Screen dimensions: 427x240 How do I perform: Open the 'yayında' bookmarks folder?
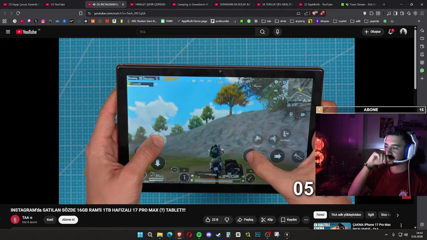[x=372, y=21]
